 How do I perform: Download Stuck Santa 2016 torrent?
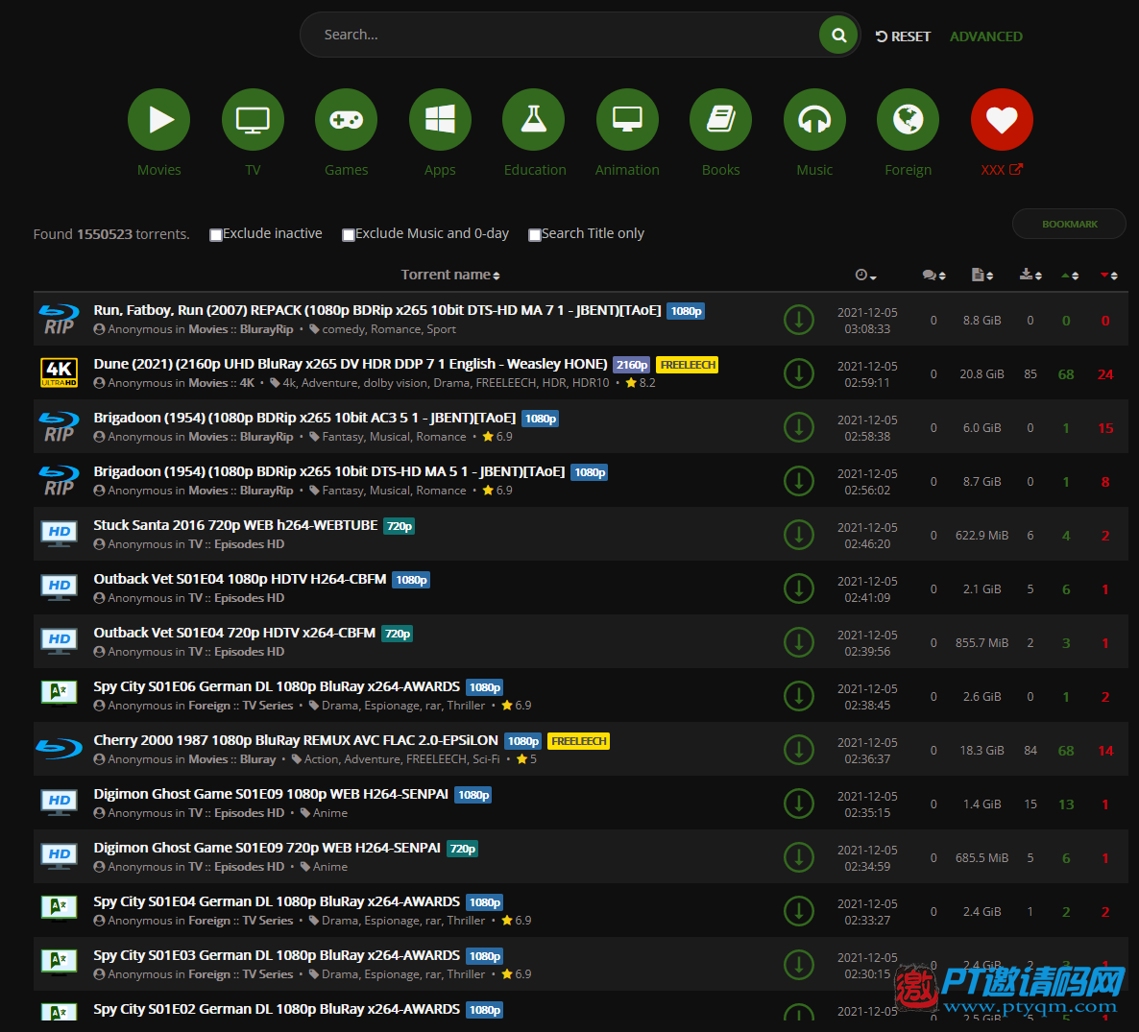click(x=799, y=535)
